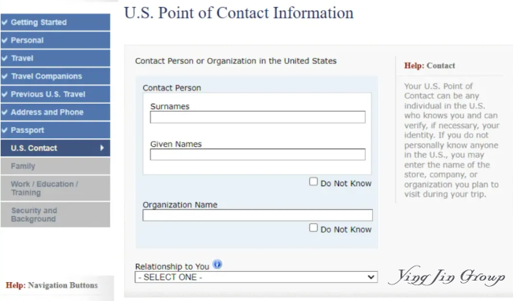Click the checkmark icon beside Passport
The image size is (513, 301).
pyautogui.click(x=5, y=130)
